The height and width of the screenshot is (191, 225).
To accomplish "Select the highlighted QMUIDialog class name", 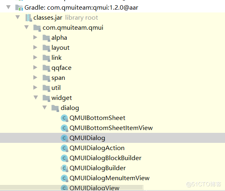I will point(87,138).
